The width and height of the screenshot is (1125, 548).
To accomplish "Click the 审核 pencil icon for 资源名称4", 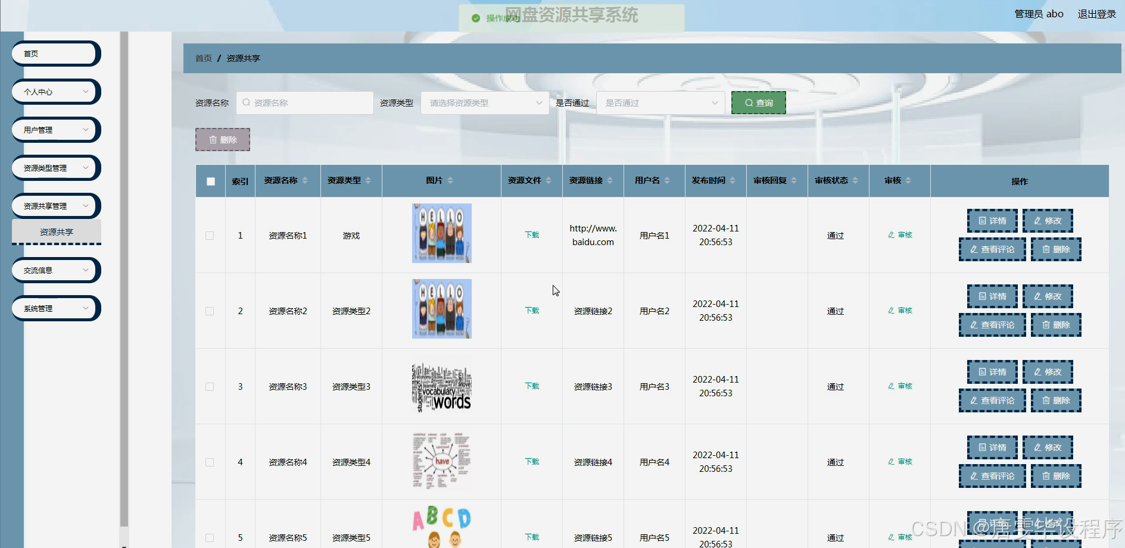I will point(891,462).
